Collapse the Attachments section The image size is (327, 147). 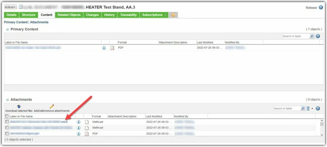tap(7, 100)
